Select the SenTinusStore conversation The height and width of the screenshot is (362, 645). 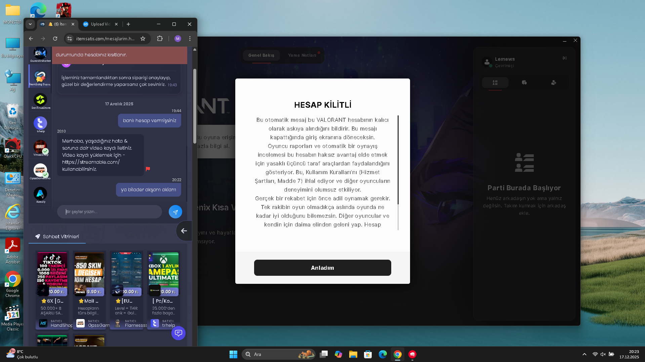click(x=40, y=101)
